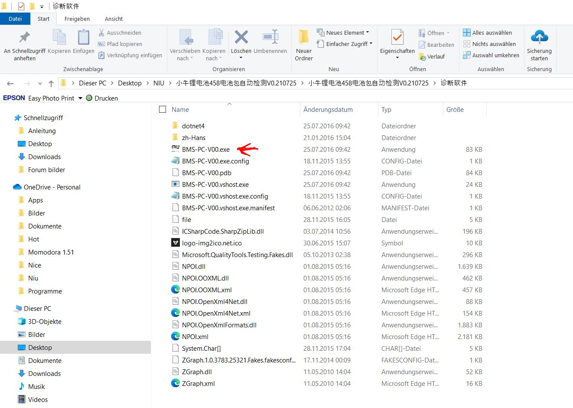Switch to the Ansicht ribbon tab
The width and height of the screenshot is (573, 408).
pos(114,19)
